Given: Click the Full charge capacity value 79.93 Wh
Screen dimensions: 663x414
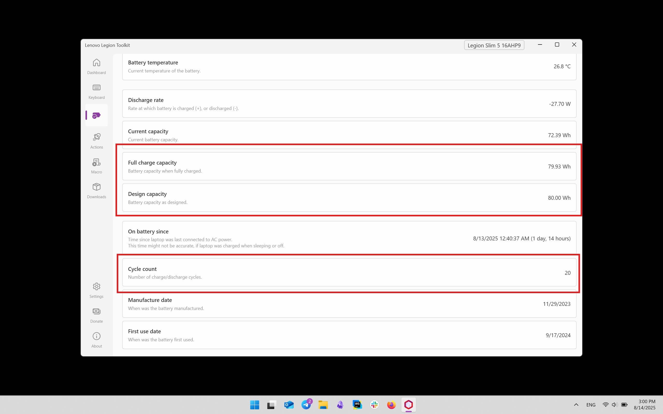Looking at the screenshot, I should (559, 166).
